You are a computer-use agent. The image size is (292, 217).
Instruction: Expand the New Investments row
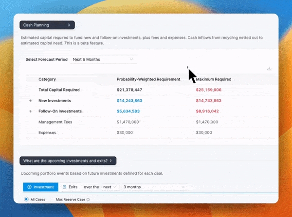click(30, 101)
